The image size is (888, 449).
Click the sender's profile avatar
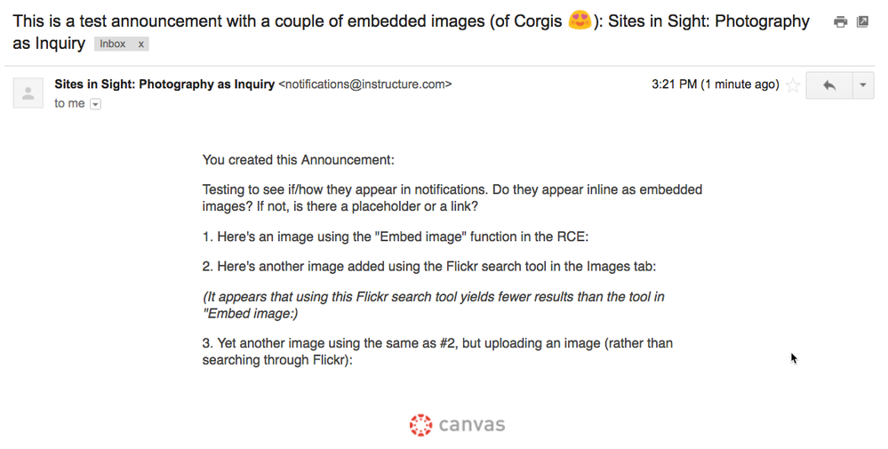tap(28, 92)
